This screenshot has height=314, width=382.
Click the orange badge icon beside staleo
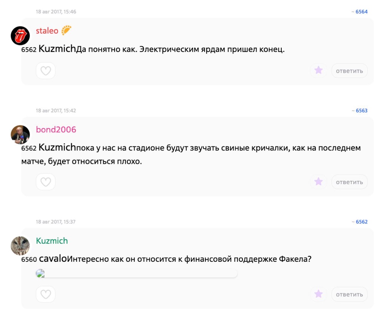(x=67, y=30)
